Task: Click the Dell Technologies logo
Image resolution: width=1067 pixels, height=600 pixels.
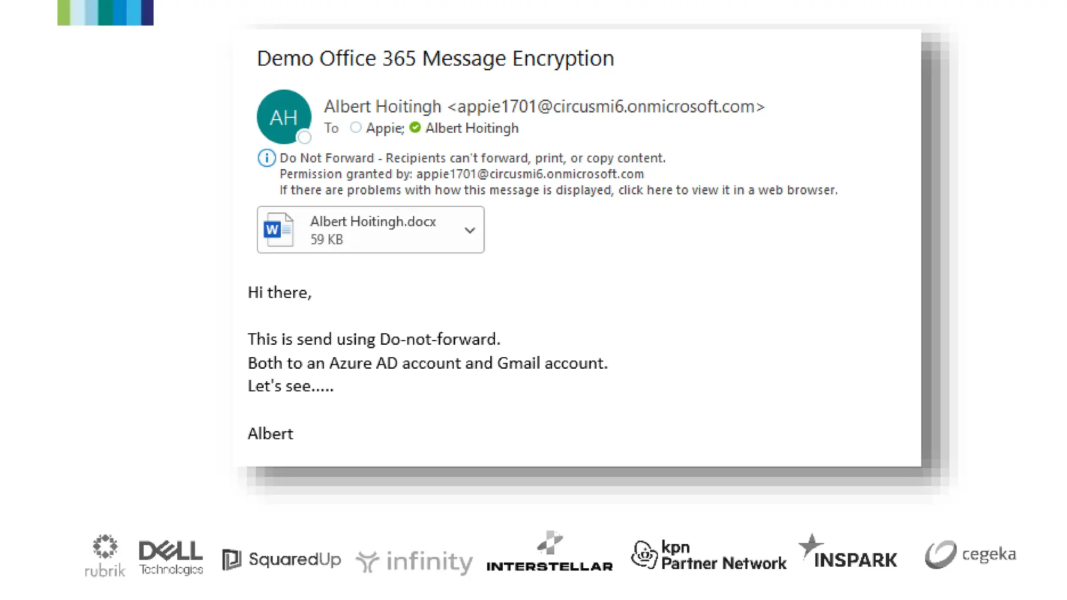Action: point(171,557)
